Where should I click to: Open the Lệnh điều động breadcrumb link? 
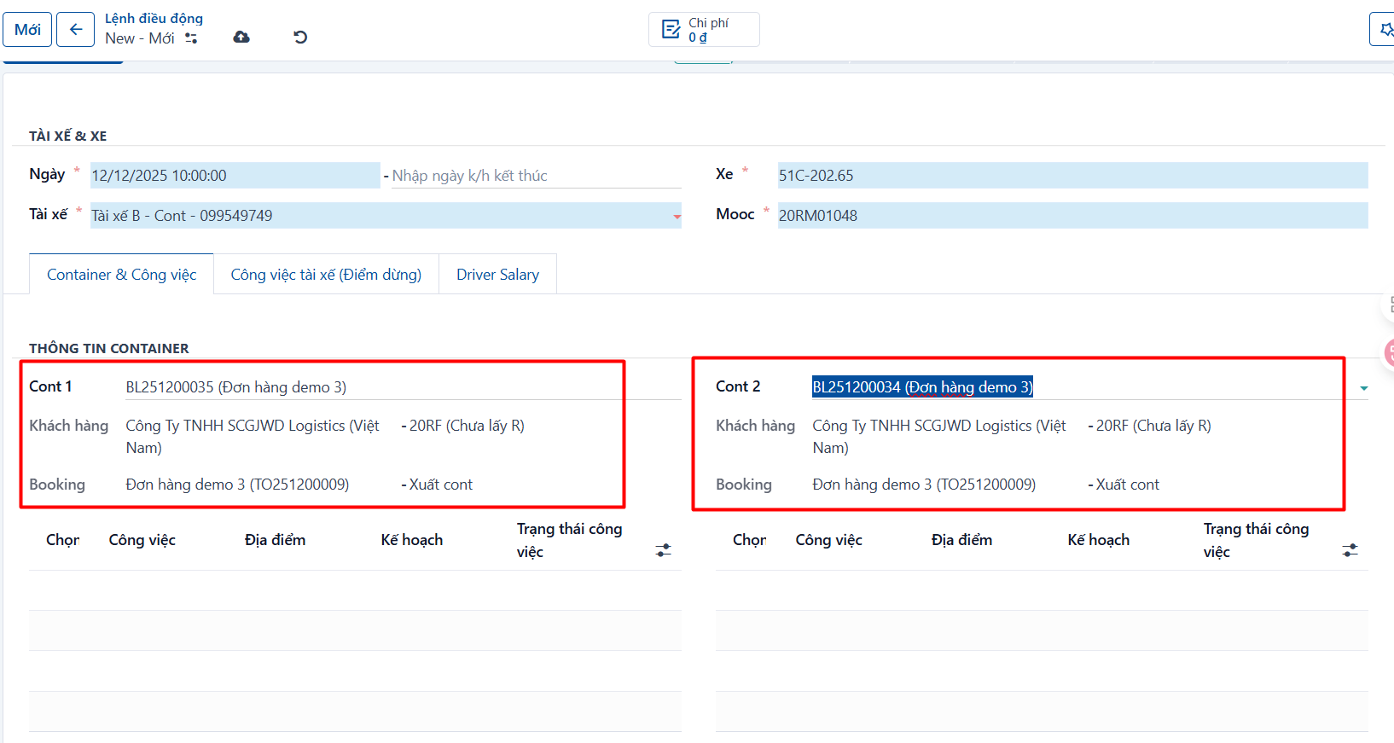click(154, 18)
